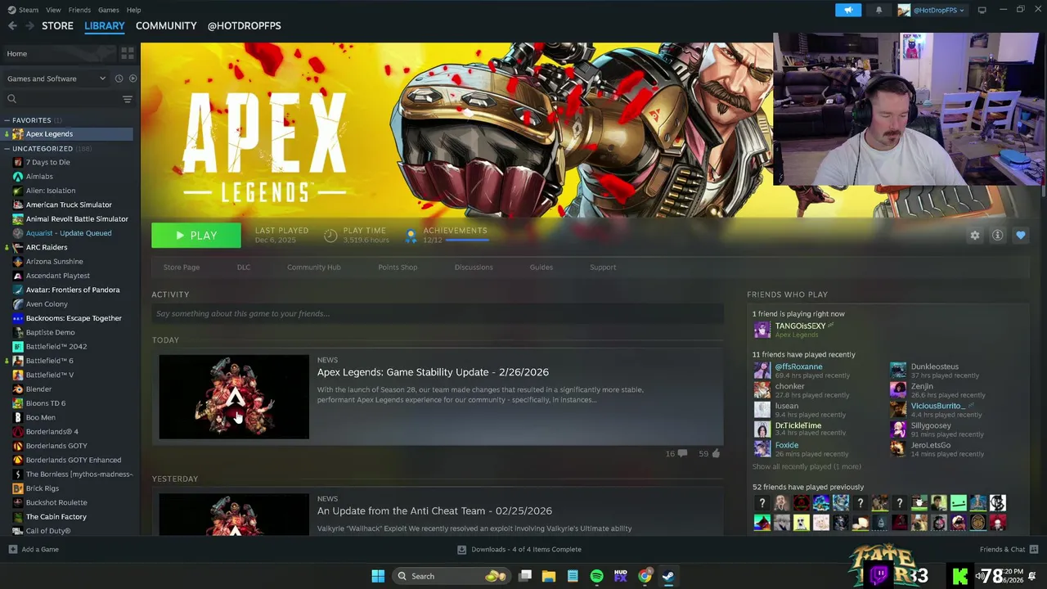Open Task View on taskbar
Image resolution: width=1047 pixels, height=589 pixels.
click(x=525, y=576)
